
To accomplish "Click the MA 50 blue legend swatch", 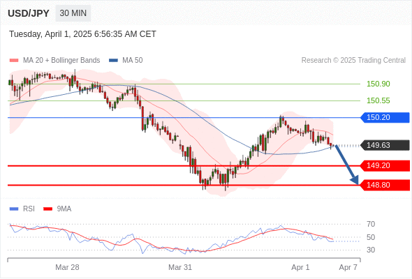I will coord(113,61).
